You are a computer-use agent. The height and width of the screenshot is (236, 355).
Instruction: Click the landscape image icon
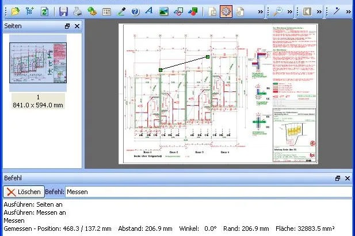164,11
